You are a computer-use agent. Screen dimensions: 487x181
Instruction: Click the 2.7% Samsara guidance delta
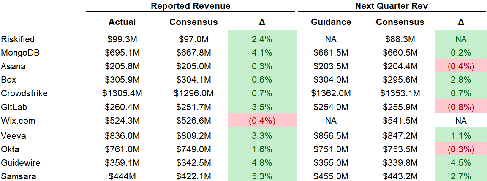(461, 176)
